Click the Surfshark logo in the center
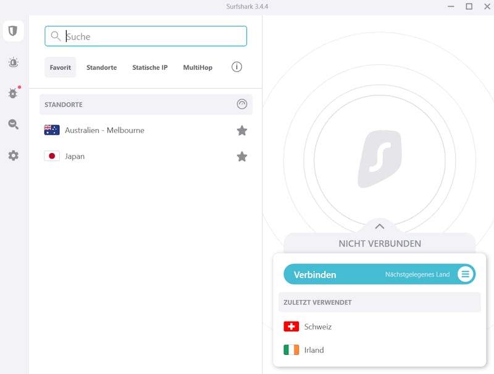The image size is (494, 374). 380,159
